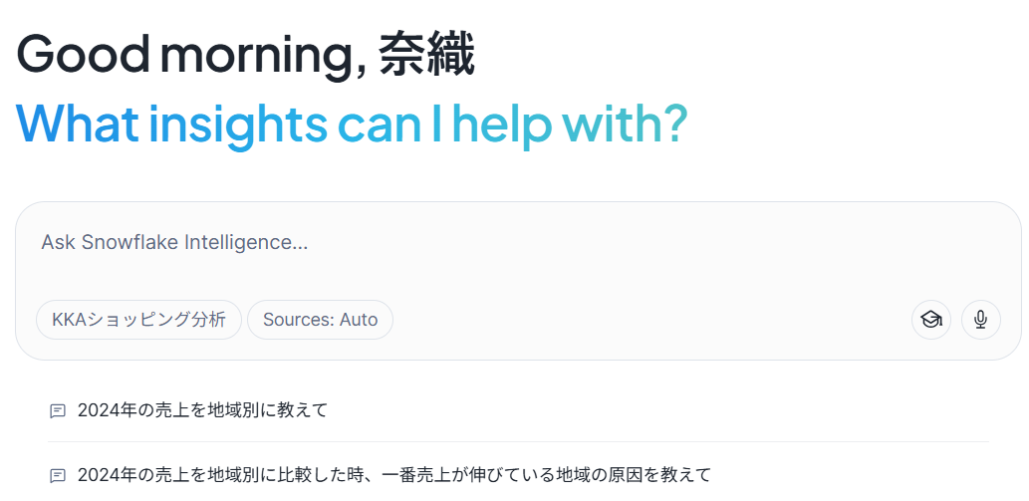The width and height of the screenshot is (1029, 501).
Task: Click the microphone voice input icon
Action: tap(980, 320)
